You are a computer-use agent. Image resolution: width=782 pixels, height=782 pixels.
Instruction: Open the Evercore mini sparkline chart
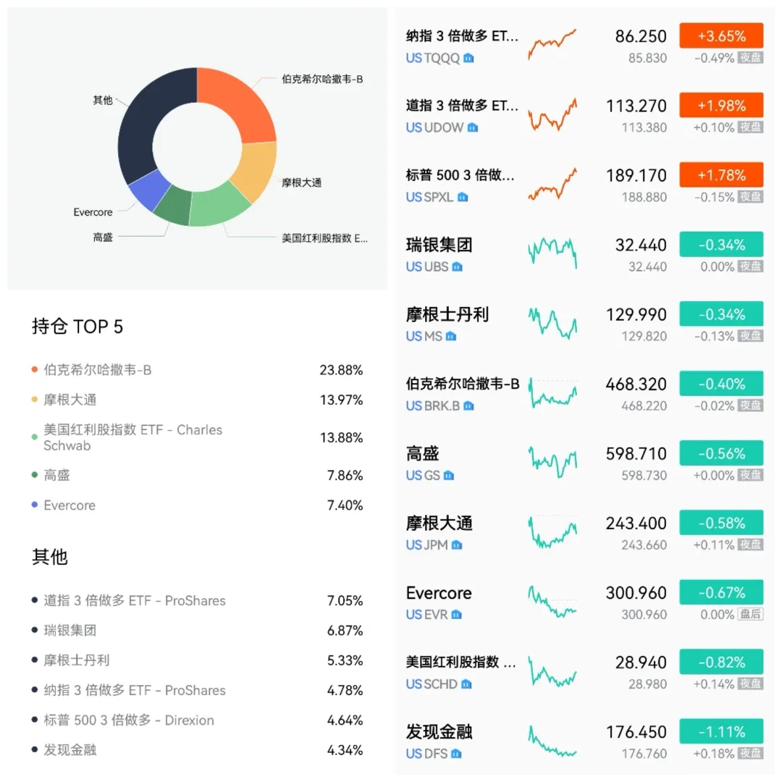pyautogui.click(x=552, y=602)
